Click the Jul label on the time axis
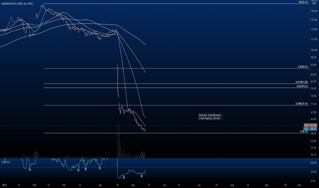 coord(199,185)
